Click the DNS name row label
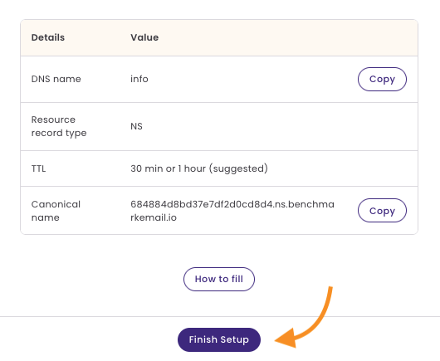The image size is (440, 361). 56,79
